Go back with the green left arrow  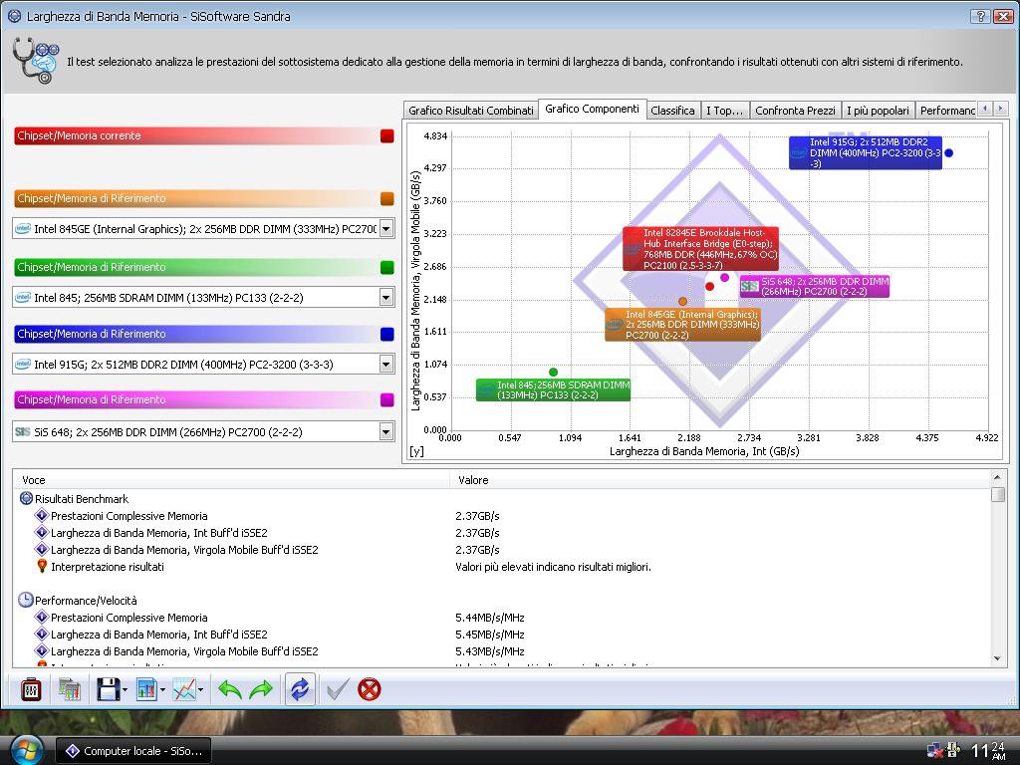click(x=230, y=689)
